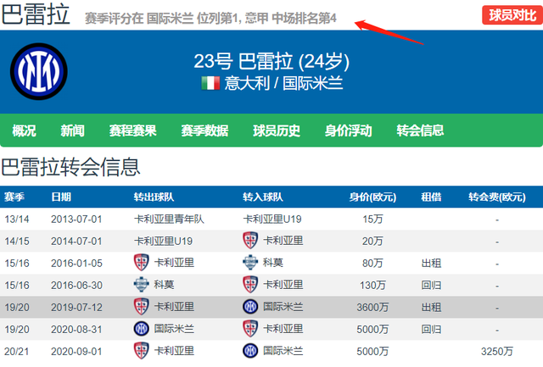
Task: Select the value 3600万
Action: tap(372, 308)
